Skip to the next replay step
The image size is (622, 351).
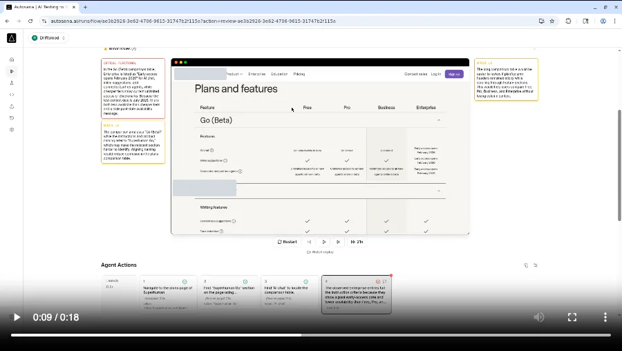[x=338, y=242]
